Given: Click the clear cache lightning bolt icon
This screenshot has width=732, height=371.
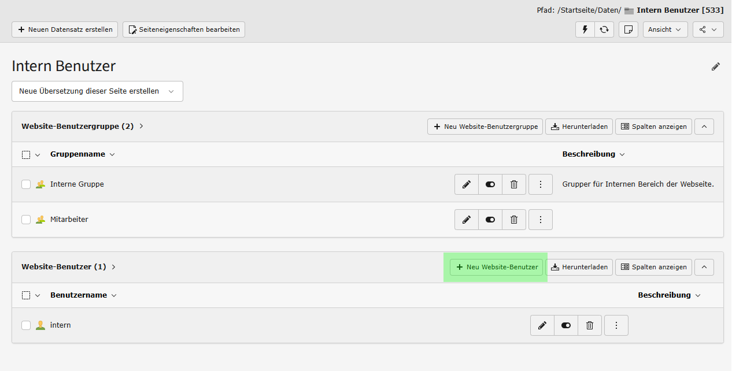Looking at the screenshot, I should point(585,29).
